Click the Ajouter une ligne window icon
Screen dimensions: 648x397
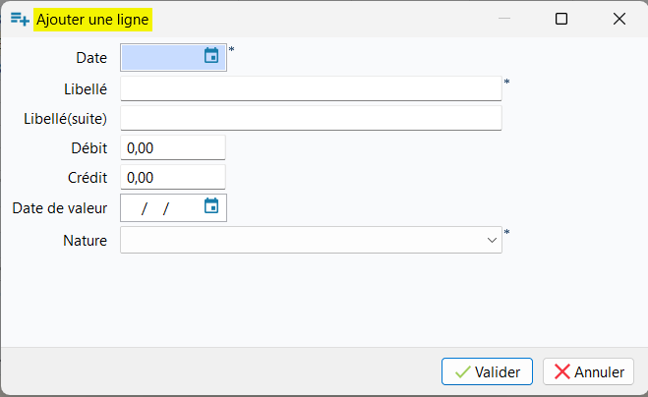[x=20, y=19]
